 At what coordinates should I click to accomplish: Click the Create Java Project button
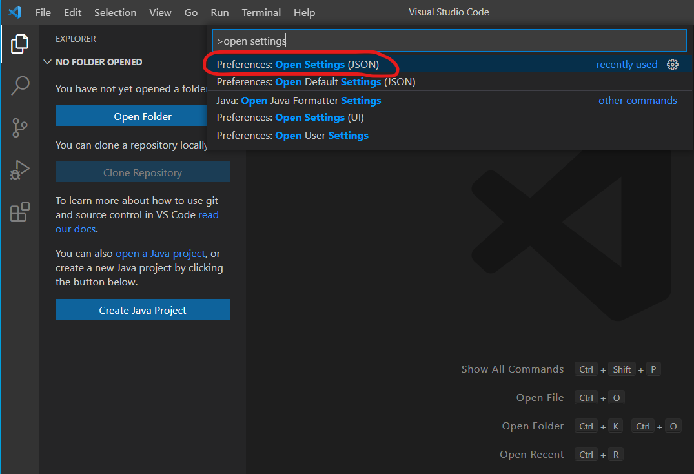tap(143, 310)
